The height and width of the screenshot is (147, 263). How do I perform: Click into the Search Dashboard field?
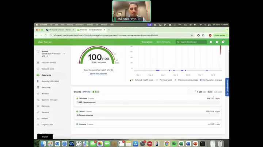click(x=191, y=42)
